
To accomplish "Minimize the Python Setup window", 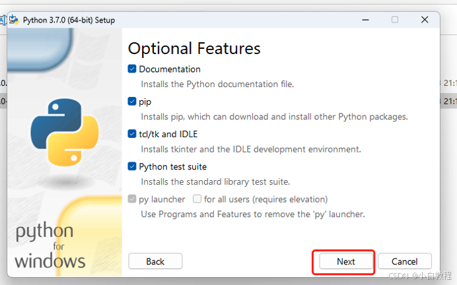I will [365, 20].
